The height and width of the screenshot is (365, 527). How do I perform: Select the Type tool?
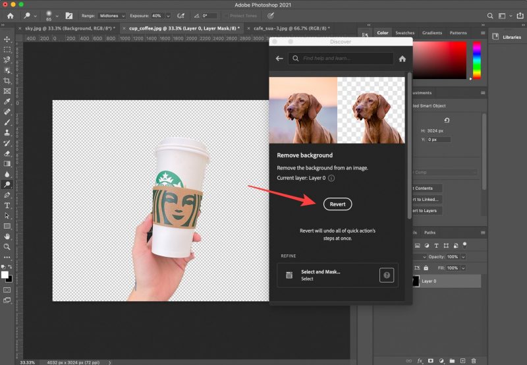(x=7, y=206)
